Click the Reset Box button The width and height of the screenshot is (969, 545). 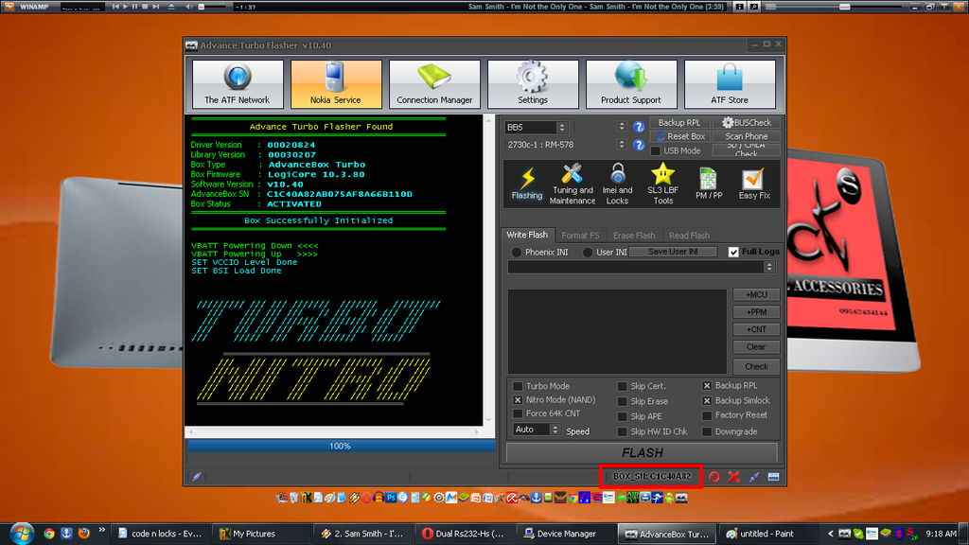679,136
